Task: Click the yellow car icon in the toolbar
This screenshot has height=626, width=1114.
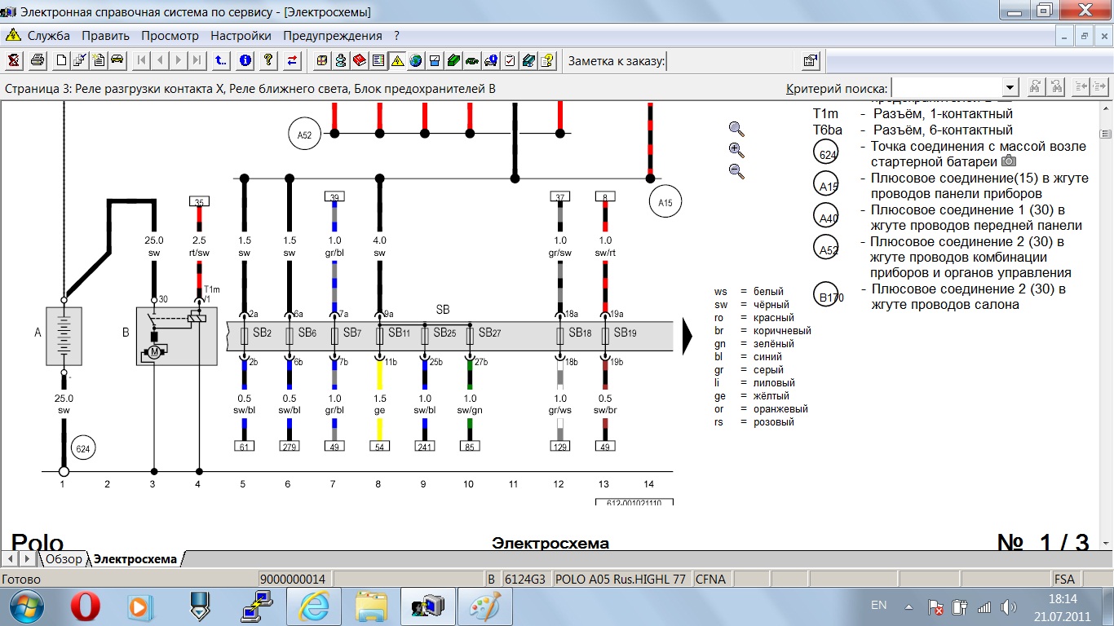Action: coord(117,60)
